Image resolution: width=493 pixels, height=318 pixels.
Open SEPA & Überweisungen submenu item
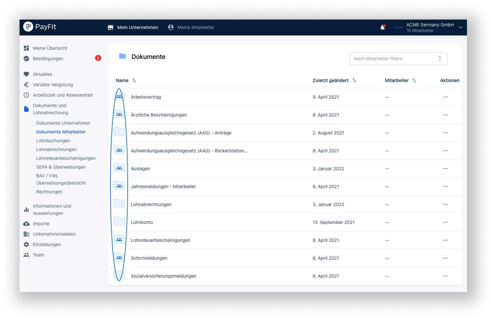[61, 167]
